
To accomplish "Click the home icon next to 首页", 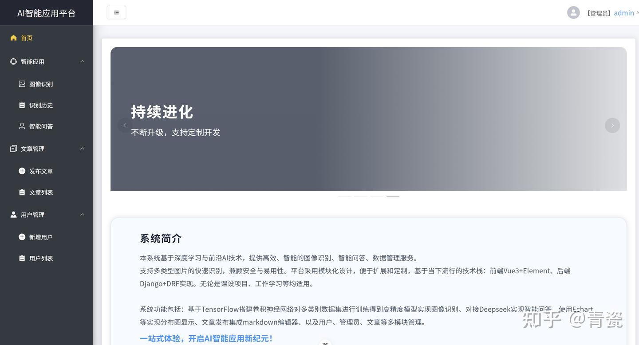I will (13, 38).
